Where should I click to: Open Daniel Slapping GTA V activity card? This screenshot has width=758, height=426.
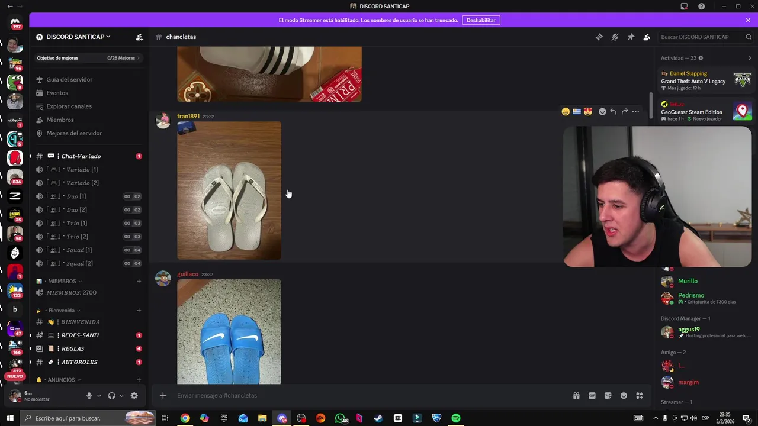(706, 80)
